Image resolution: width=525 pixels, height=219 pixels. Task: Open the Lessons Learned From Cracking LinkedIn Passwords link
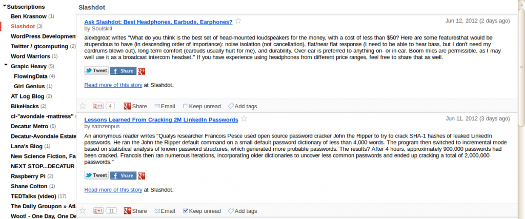[x=161, y=120]
